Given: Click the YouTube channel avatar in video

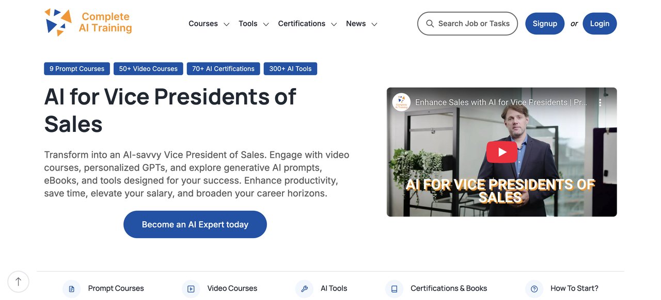Looking at the screenshot, I should tap(401, 102).
